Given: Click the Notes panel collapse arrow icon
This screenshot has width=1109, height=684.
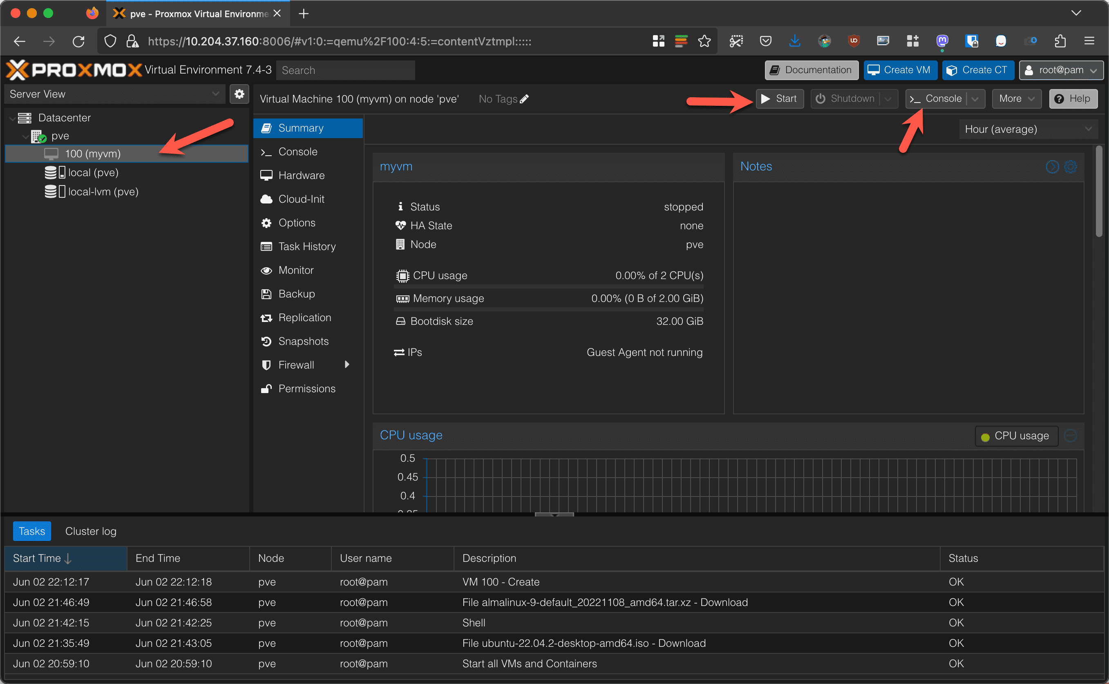Looking at the screenshot, I should [1052, 166].
